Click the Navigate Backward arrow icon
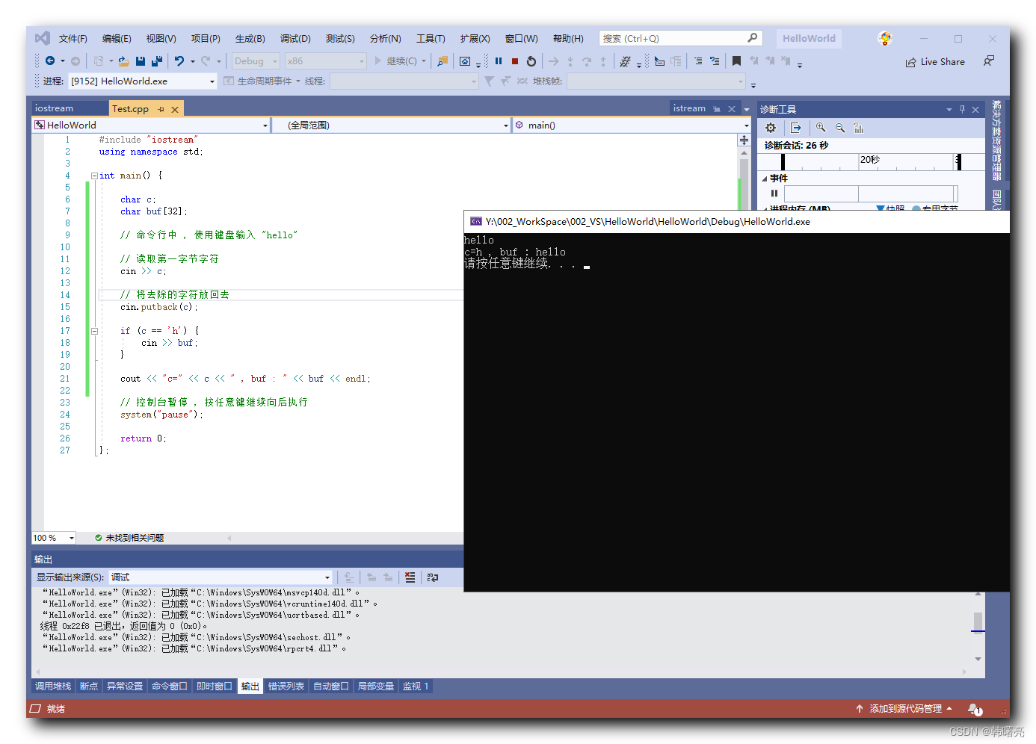This screenshot has width=1036, height=744. tap(50, 61)
